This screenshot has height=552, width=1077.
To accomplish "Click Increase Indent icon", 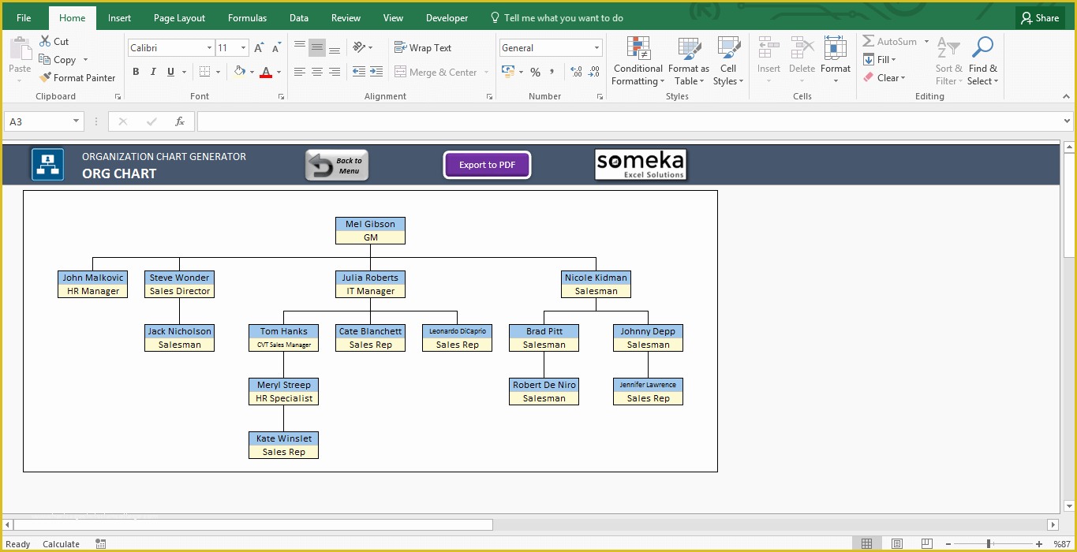I will [376, 72].
